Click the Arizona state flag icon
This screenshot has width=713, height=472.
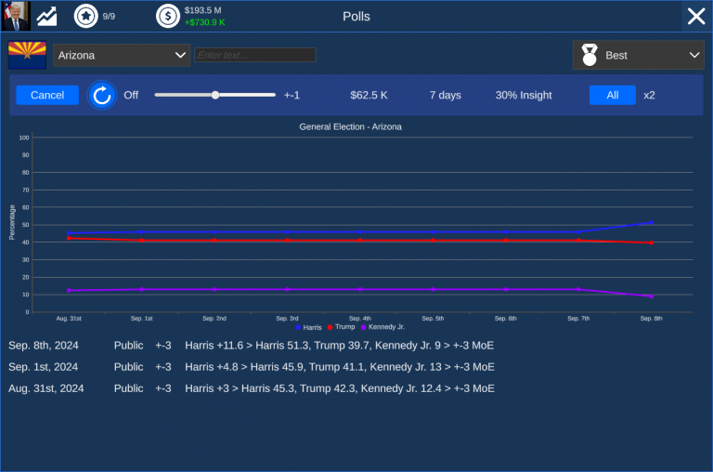pyautogui.click(x=27, y=56)
